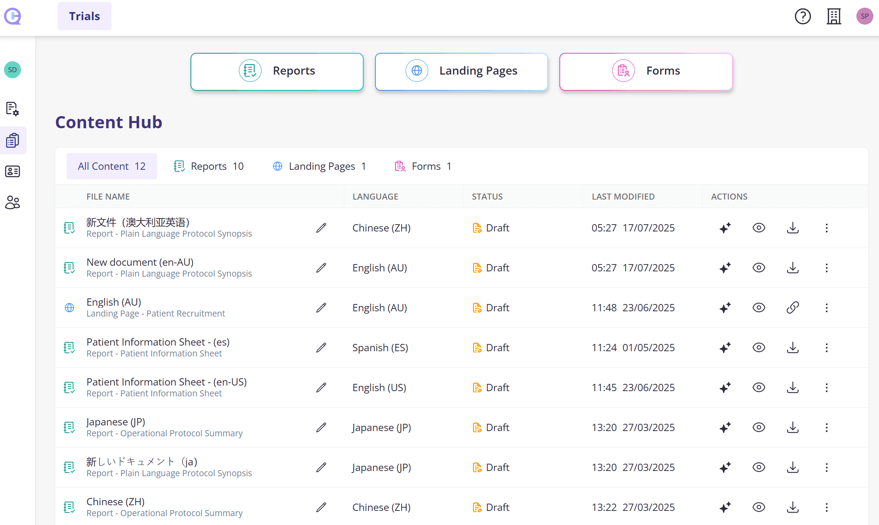Preview the Chinese (ZH) Operational Protocol Summary
This screenshot has width=879, height=525.
[758, 507]
